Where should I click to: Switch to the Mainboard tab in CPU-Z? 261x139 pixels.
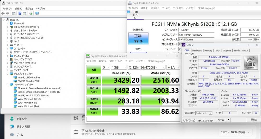click(x=197, y=50)
